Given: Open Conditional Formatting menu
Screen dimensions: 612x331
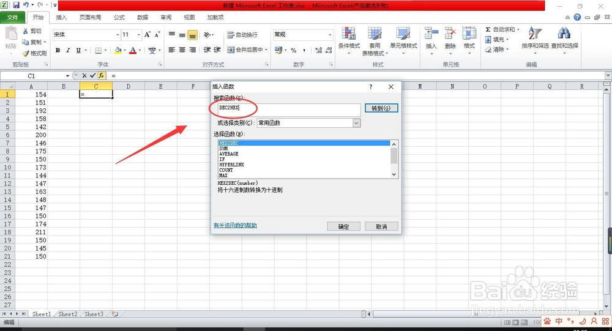Looking at the screenshot, I should coord(349,41).
